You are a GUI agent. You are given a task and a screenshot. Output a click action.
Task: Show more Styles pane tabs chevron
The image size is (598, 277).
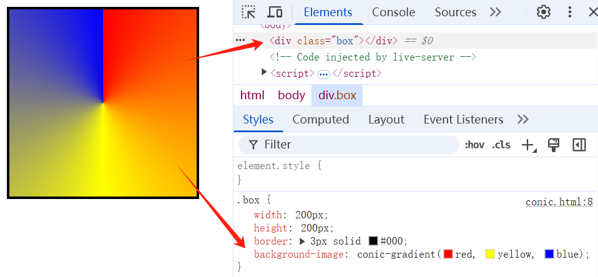523,119
